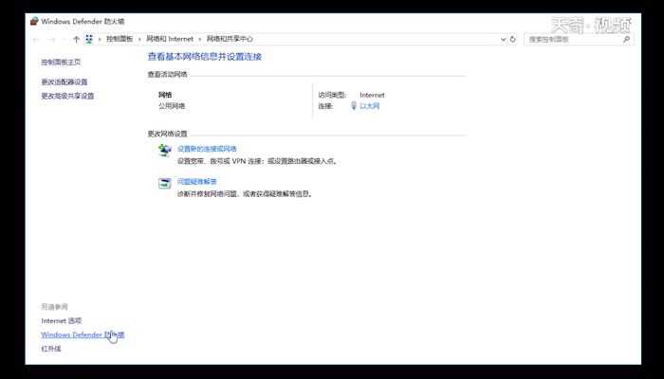Open the 以太网 connection link
Image resolution: width=664 pixels, height=379 pixels.
[369, 106]
